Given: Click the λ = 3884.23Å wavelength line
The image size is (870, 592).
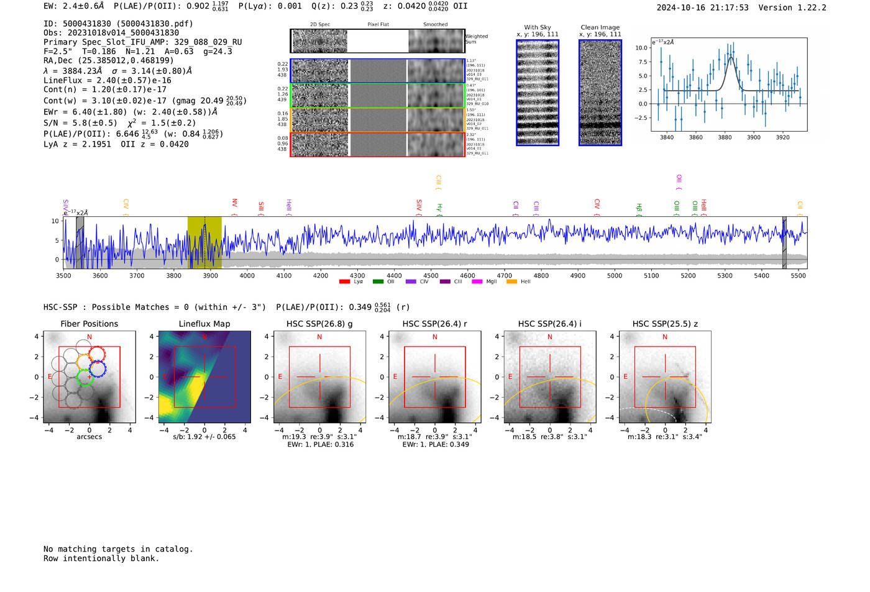Looking at the screenshot, I should [118, 71].
